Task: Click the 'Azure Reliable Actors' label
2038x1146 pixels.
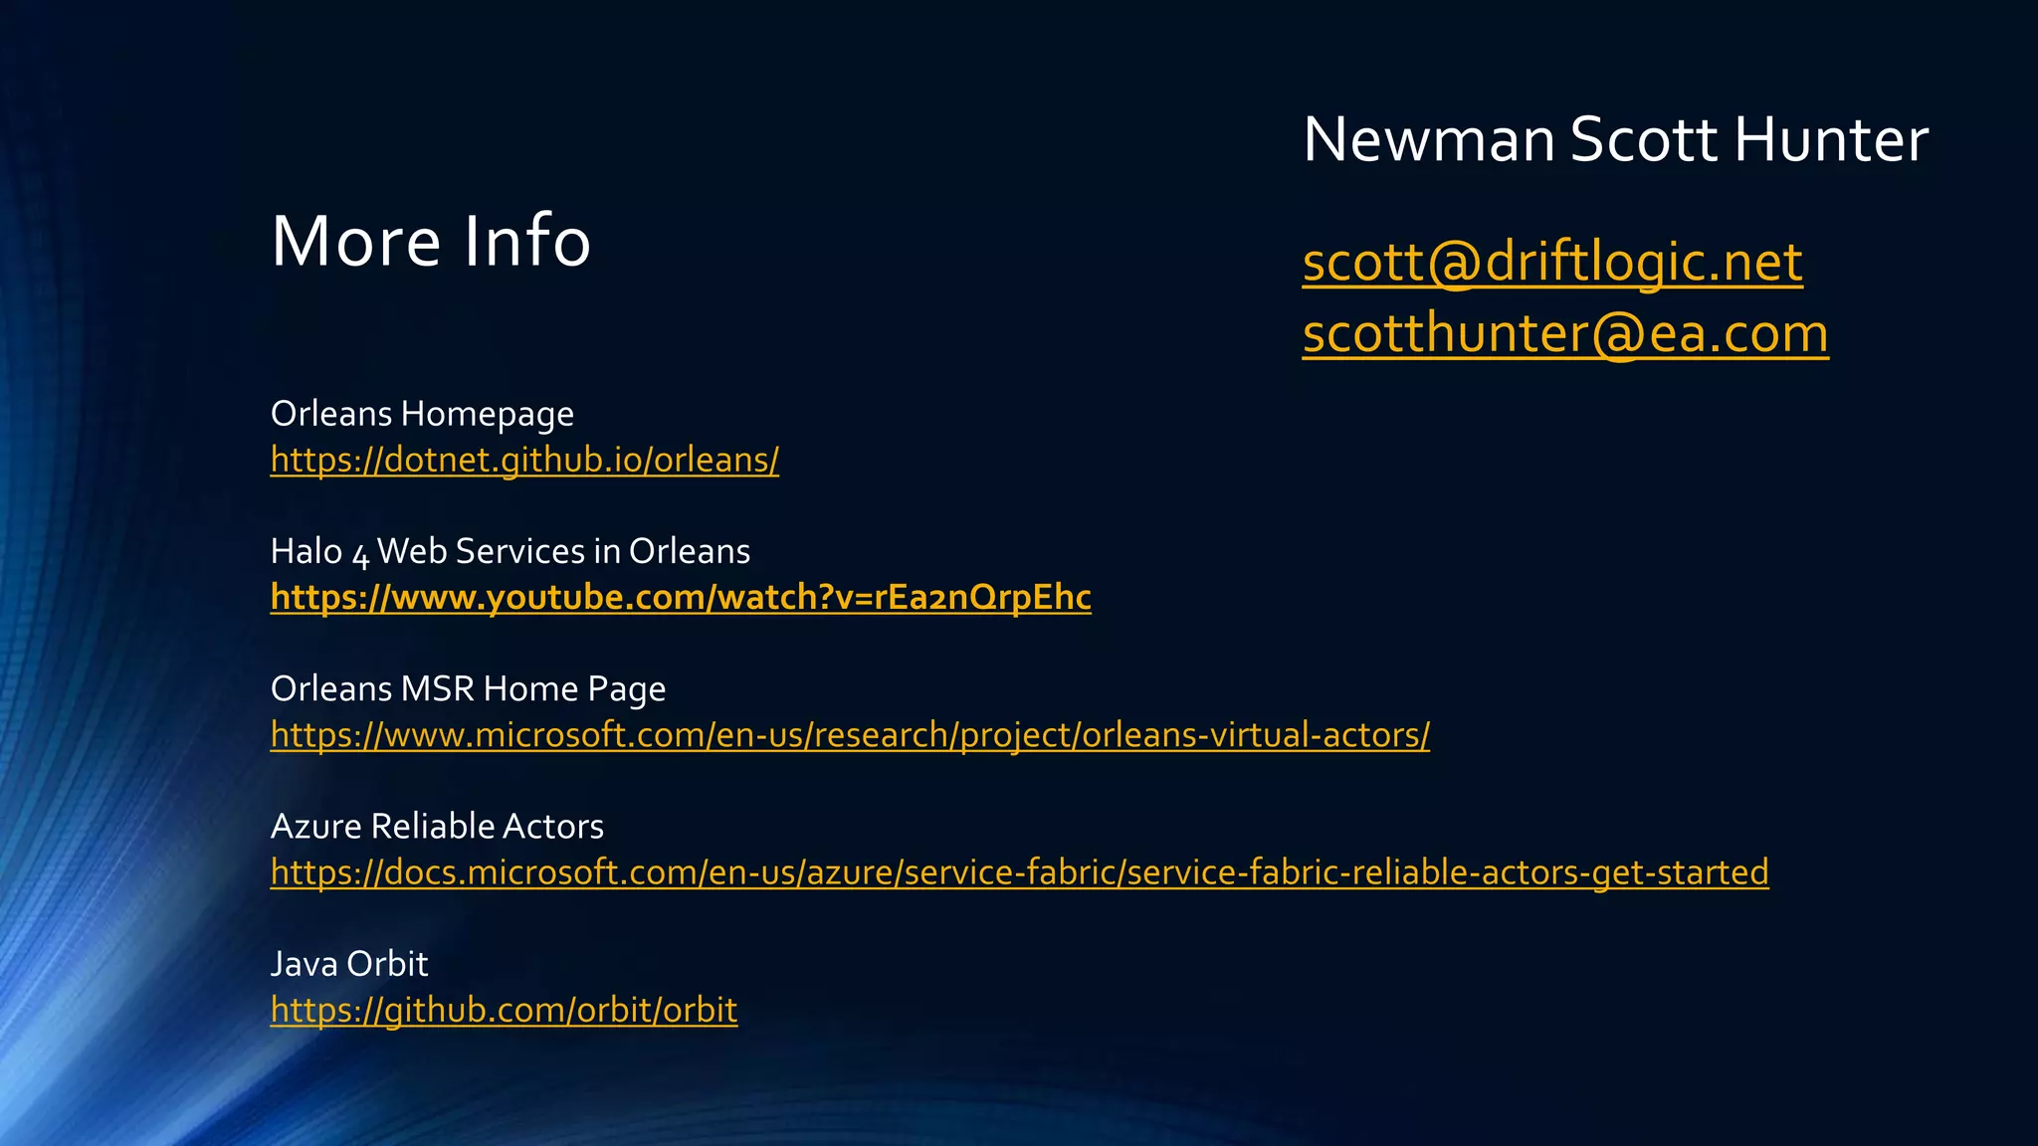Action: click(x=437, y=826)
